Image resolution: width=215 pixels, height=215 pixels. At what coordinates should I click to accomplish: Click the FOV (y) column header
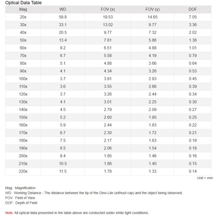tap(152, 9)
